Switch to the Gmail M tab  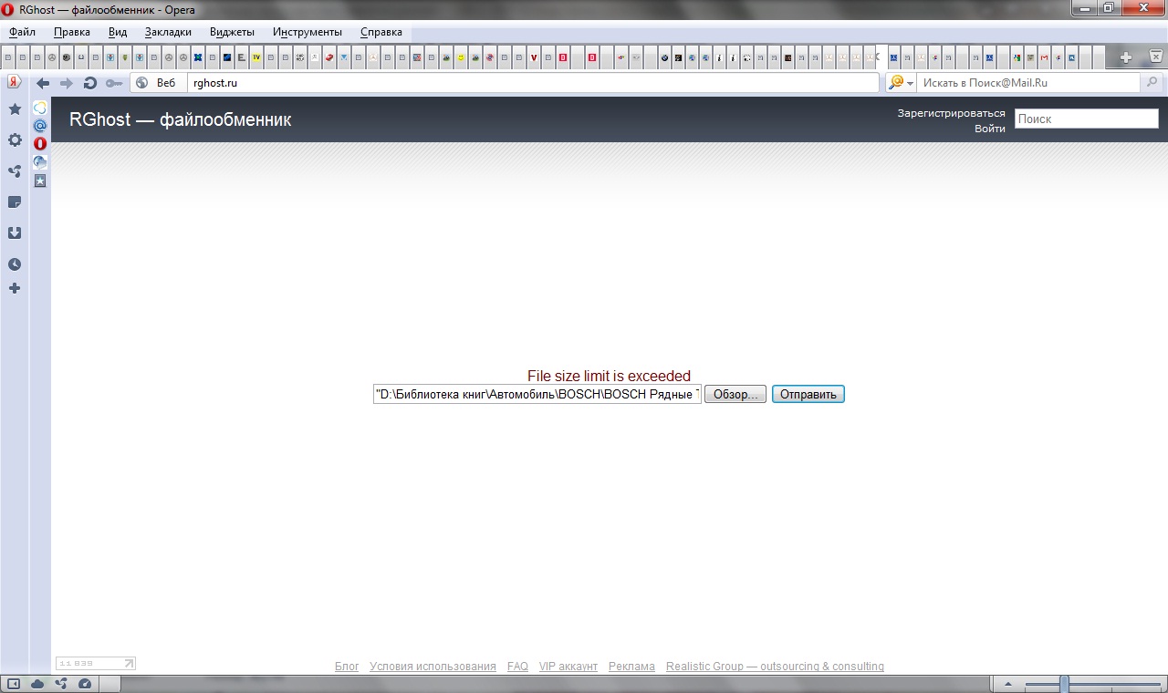pos(1044,57)
